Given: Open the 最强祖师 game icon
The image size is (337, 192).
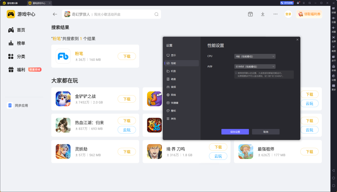Looking at the screenshot, I should click(x=246, y=152).
